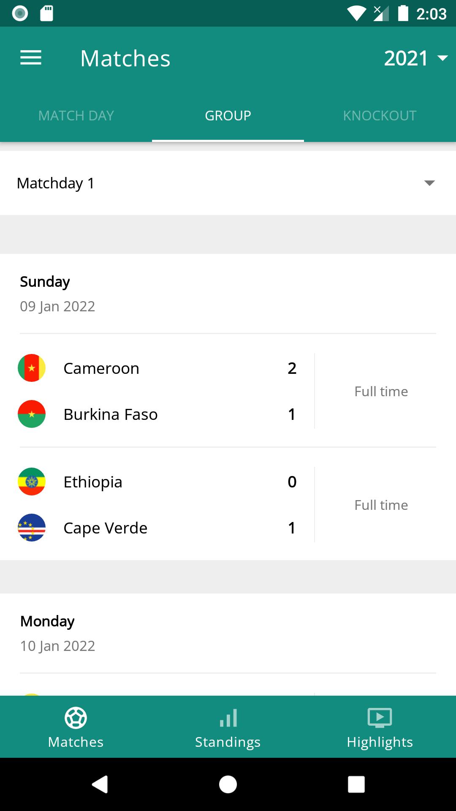Select the Cameroon team name

point(101,368)
